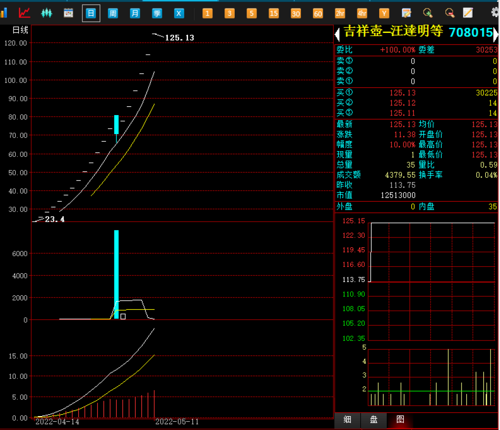Click the 市值 value 12513000
This screenshot has width=500, height=430.
click(398, 195)
